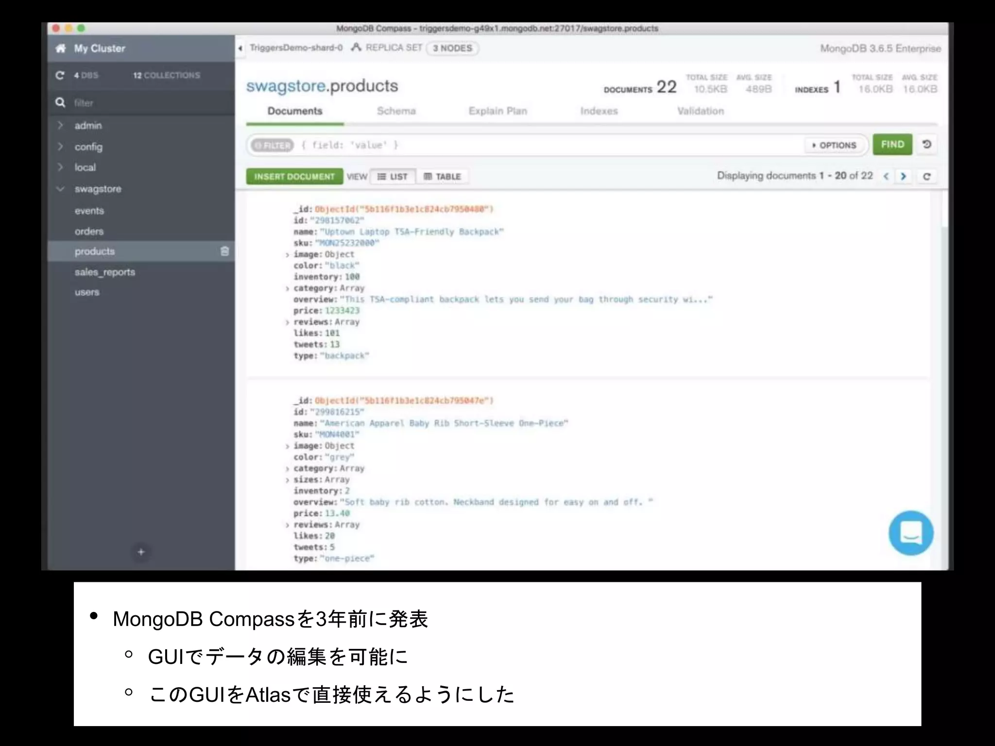Image resolution: width=995 pixels, height=746 pixels.
Task: Click the inventory value 100
Action: 352,277
